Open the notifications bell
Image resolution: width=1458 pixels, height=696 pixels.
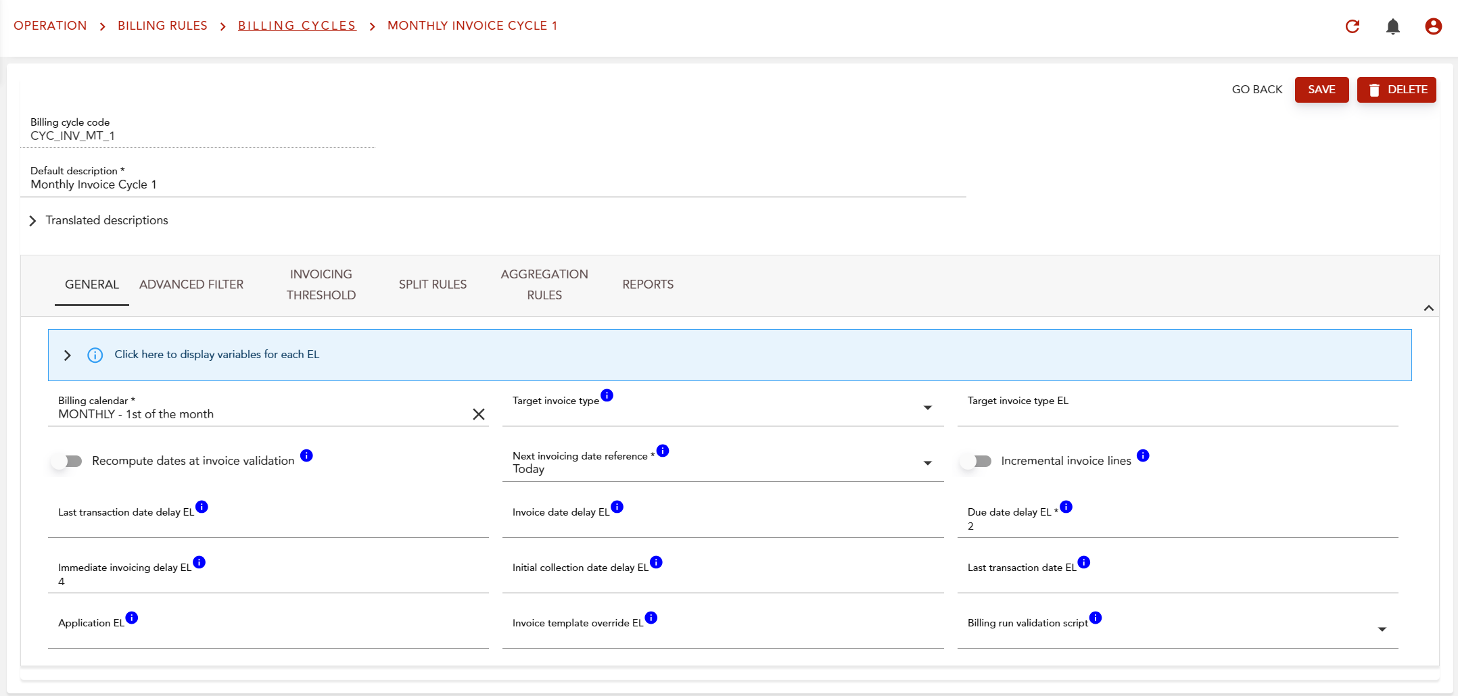tap(1392, 26)
